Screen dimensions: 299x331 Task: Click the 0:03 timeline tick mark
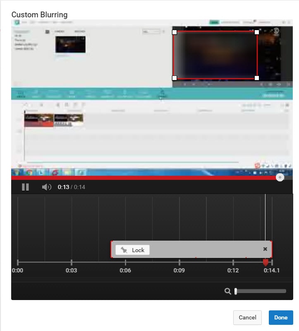point(72,262)
